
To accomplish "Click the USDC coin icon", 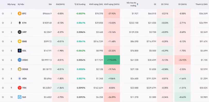I will click(20, 60).
